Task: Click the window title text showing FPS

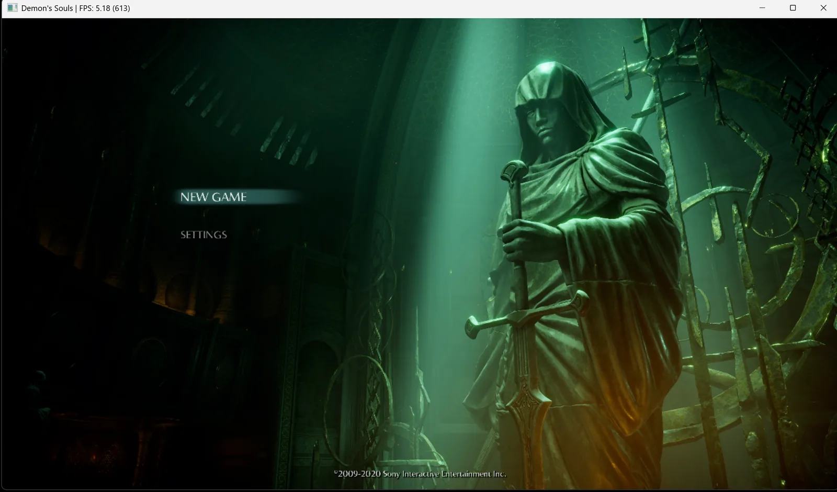Action: point(76,8)
